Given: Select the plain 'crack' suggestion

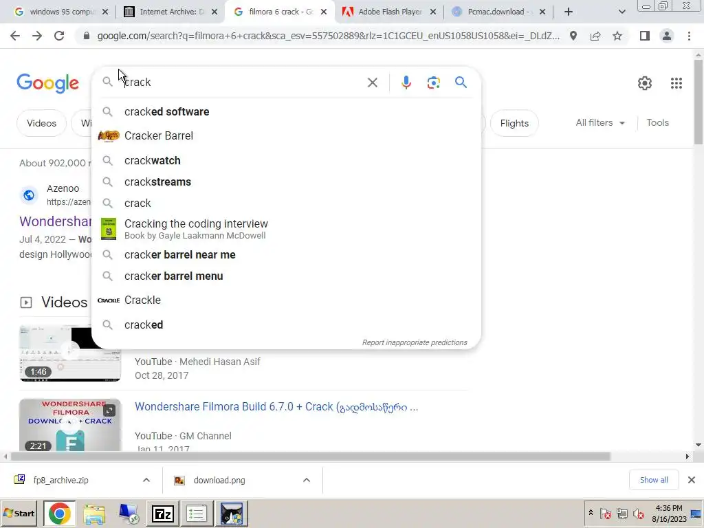Looking at the screenshot, I should click(x=286, y=203).
